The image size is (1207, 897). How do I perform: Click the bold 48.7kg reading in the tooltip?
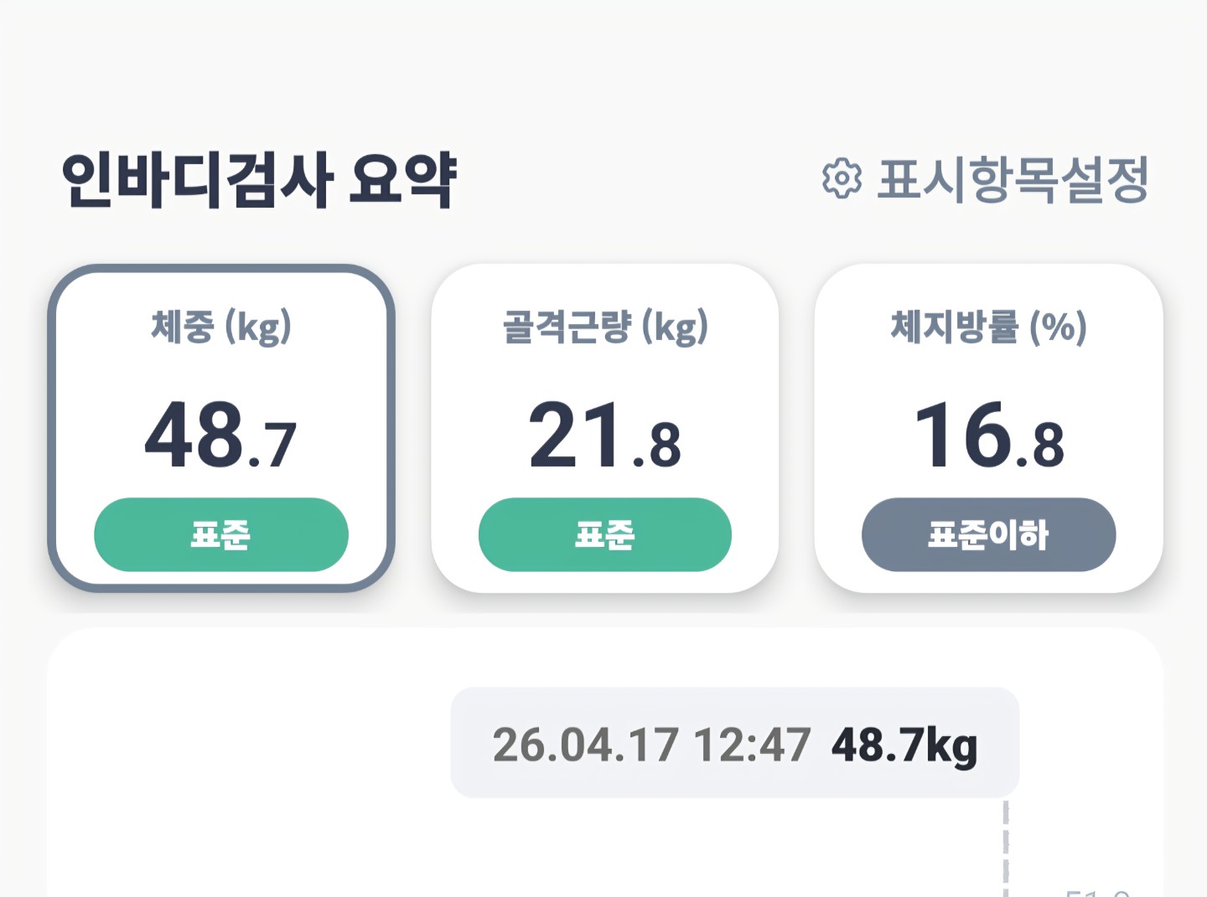click(x=904, y=744)
